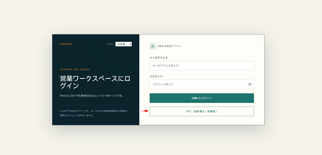The height and width of the screenshot is (155, 322).
Task: Focus the パスワードを入力 password field
Action: 202,84
